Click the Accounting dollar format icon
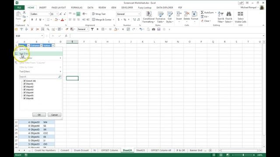 tap(119, 20)
